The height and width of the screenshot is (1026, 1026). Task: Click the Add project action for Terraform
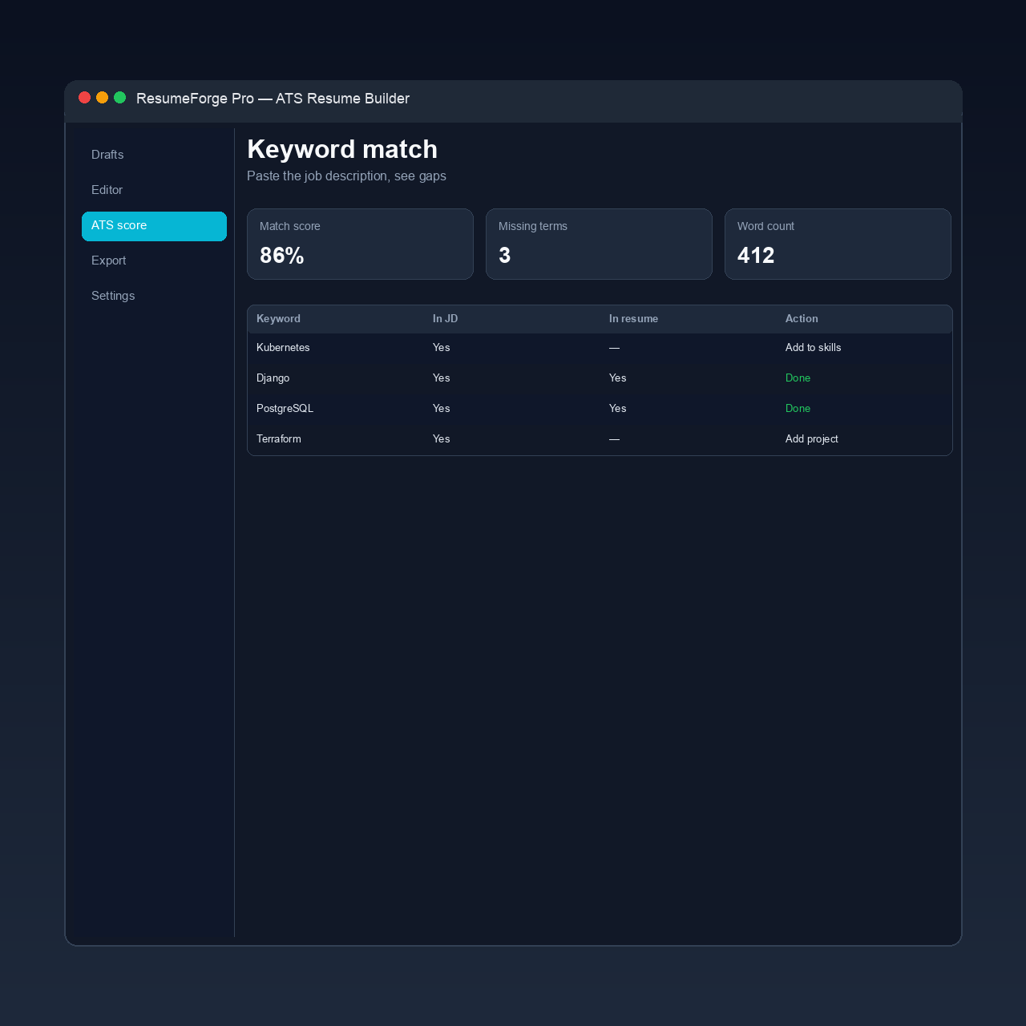pos(811,439)
